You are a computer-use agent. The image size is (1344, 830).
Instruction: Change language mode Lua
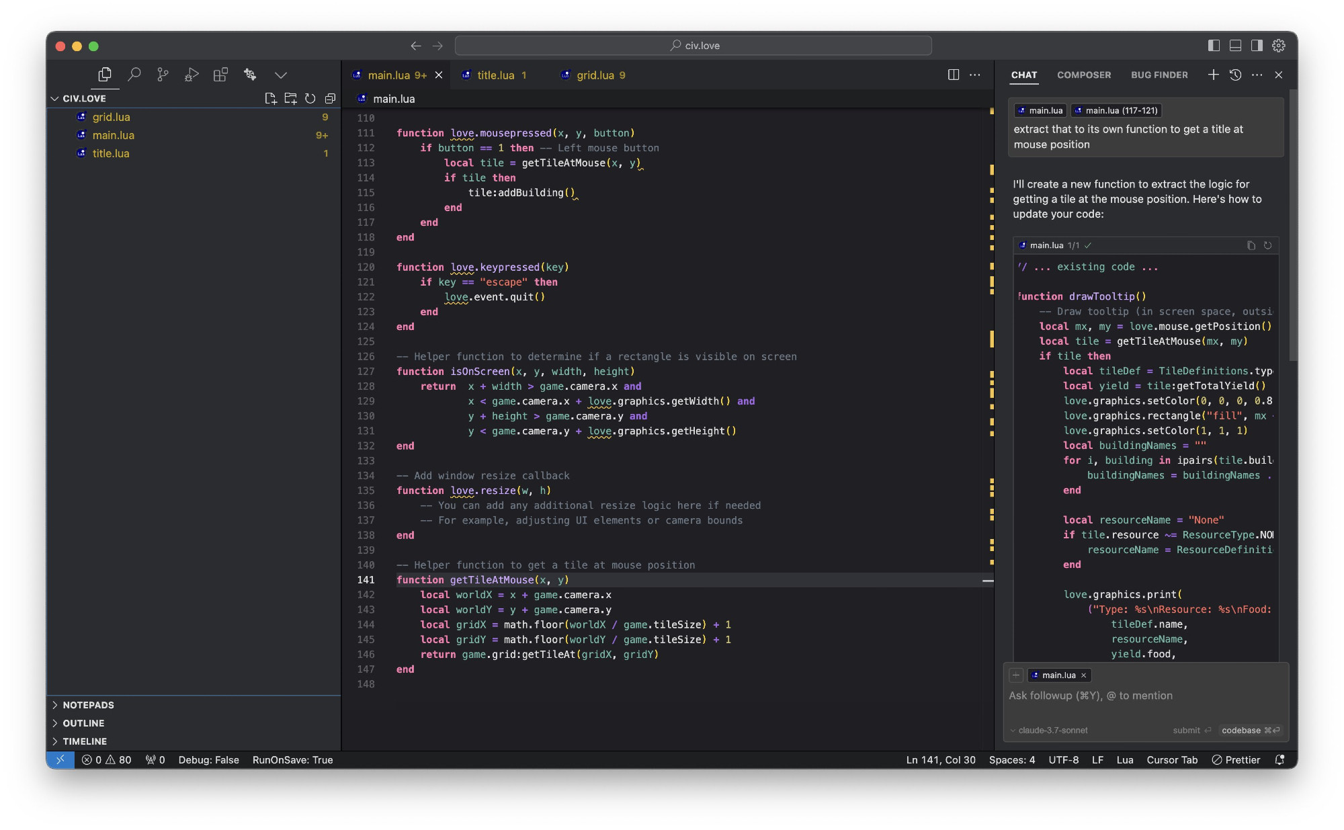(x=1125, y=760)
